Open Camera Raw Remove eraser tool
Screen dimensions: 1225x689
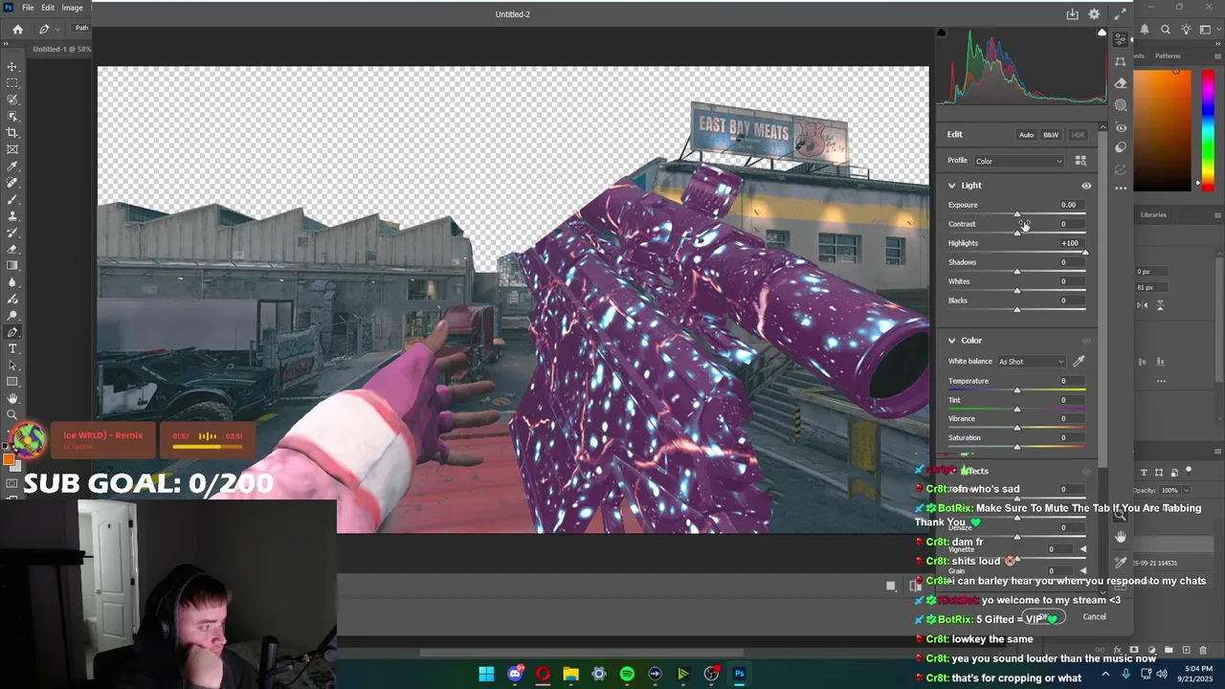(x=1121, y=83)
